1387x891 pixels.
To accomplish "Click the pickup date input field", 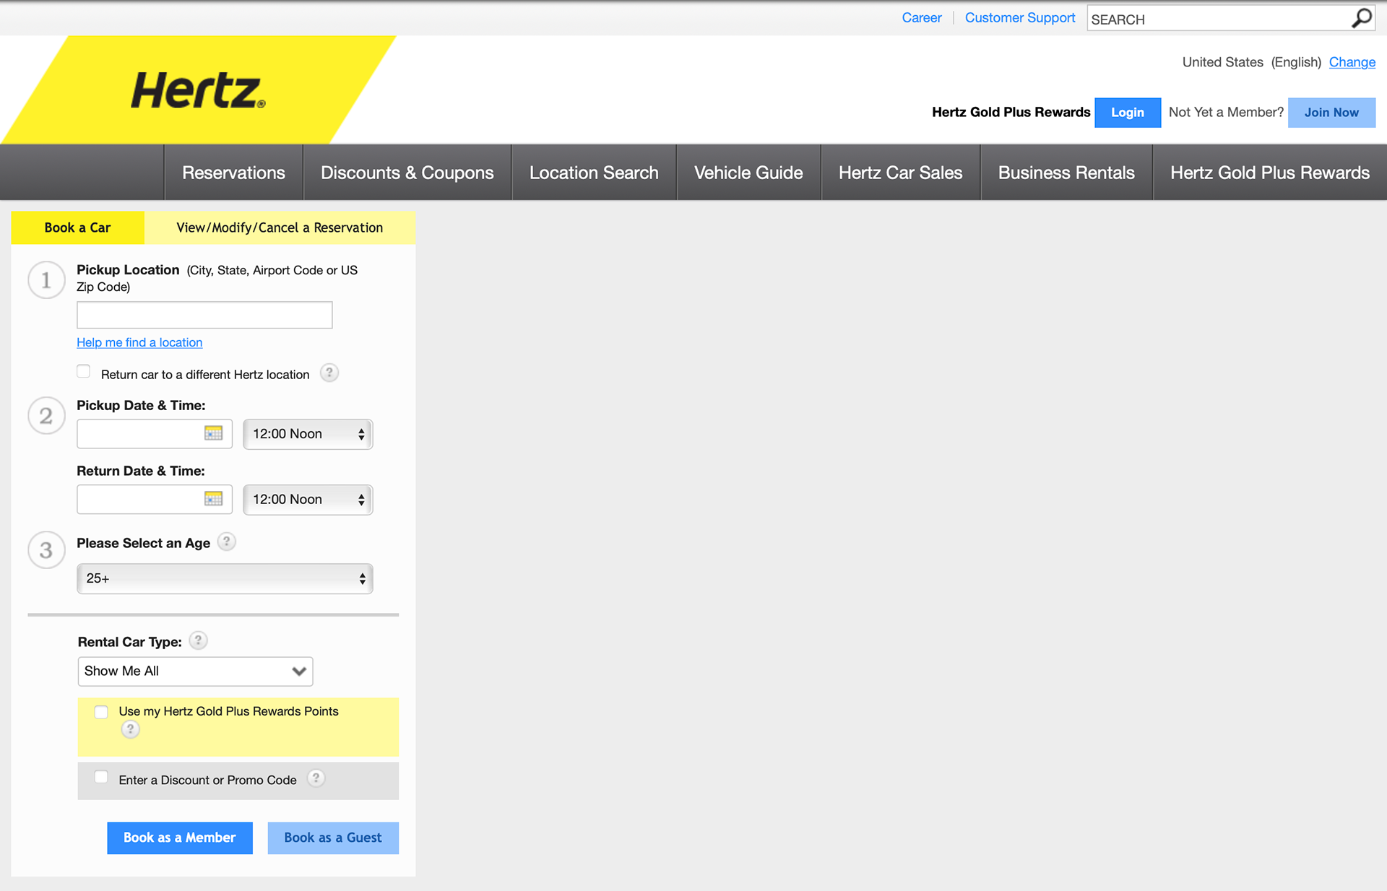I will click(155, 434).
